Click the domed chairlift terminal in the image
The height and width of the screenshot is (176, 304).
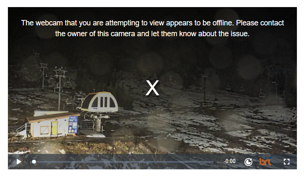[x=100, y=102]
